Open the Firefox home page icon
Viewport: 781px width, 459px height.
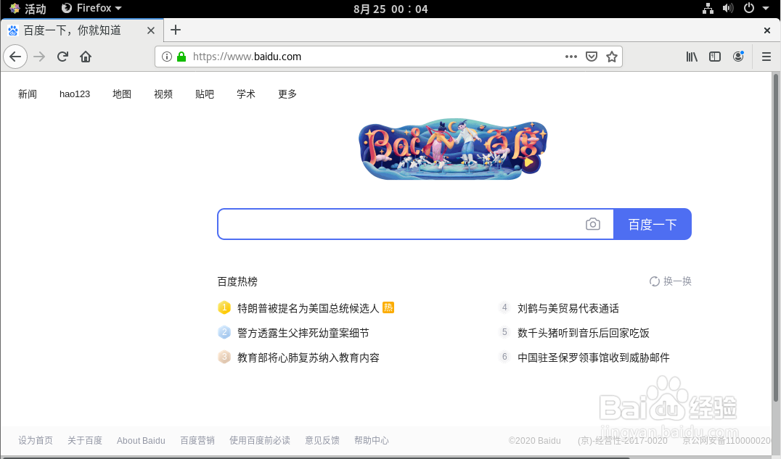coord(86,57)
